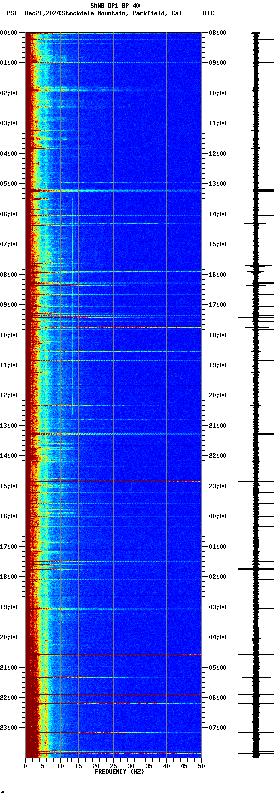The width and height of the screenshot is (278, 798).
Task: Click the 06:00 label on UTC axis
Action: coord(218,698)
